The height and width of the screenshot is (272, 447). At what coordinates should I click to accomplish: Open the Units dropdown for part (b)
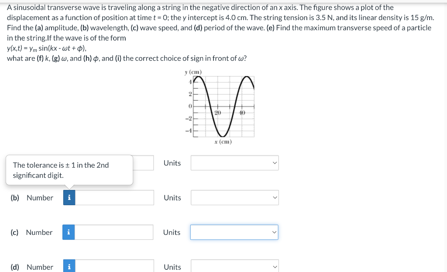234,197
